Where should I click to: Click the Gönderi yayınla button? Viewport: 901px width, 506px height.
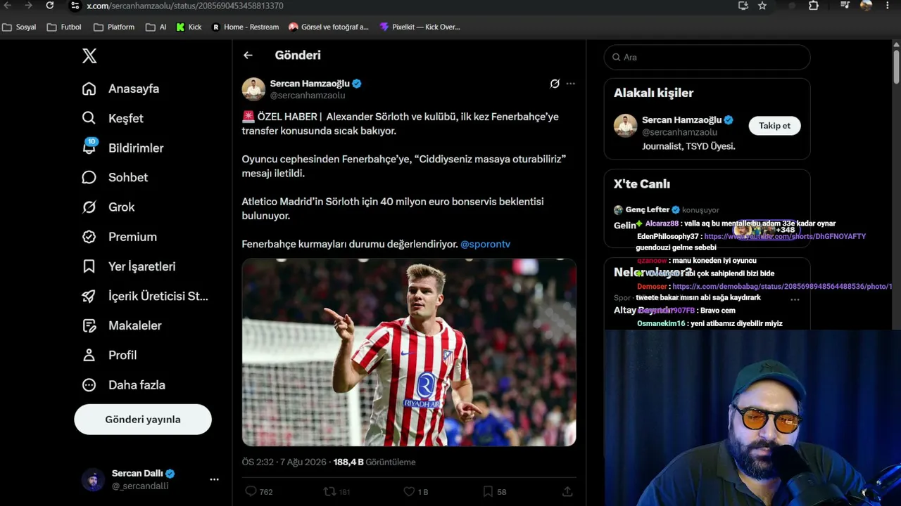tap(143, 420)
